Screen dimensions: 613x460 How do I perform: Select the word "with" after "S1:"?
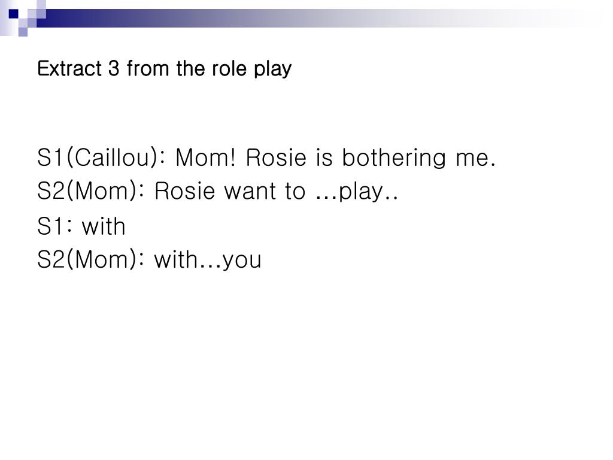pyautogui.click(x=104, y=226)
